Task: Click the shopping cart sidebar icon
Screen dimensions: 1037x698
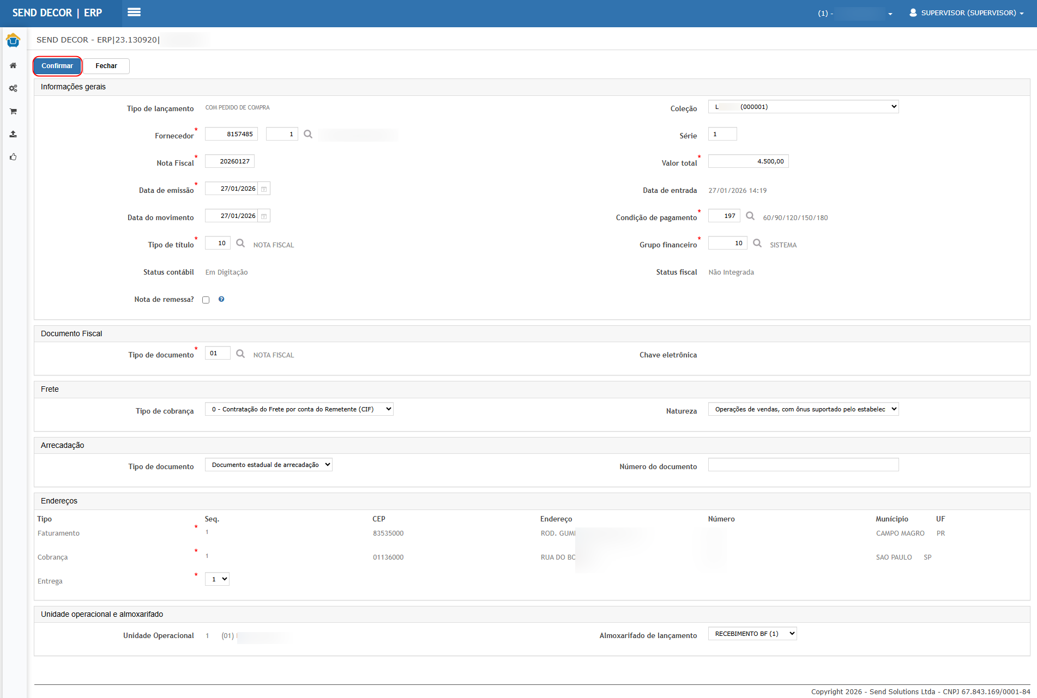Action: 13,111
